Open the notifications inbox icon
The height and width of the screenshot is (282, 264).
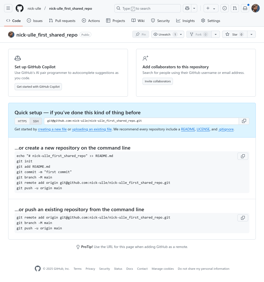point(245,8)
